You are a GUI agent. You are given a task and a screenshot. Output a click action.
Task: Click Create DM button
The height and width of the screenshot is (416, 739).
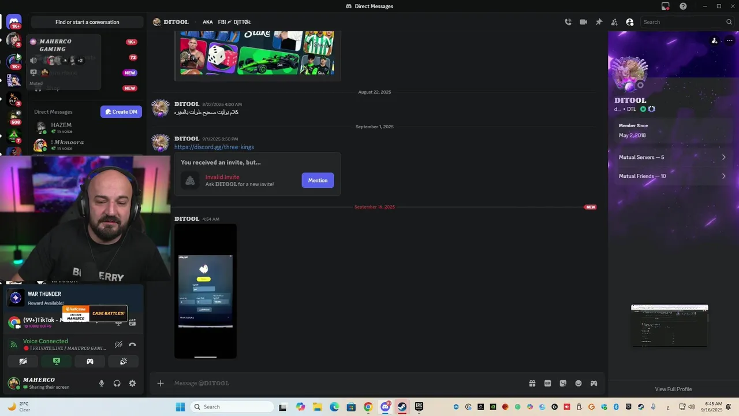121,112
